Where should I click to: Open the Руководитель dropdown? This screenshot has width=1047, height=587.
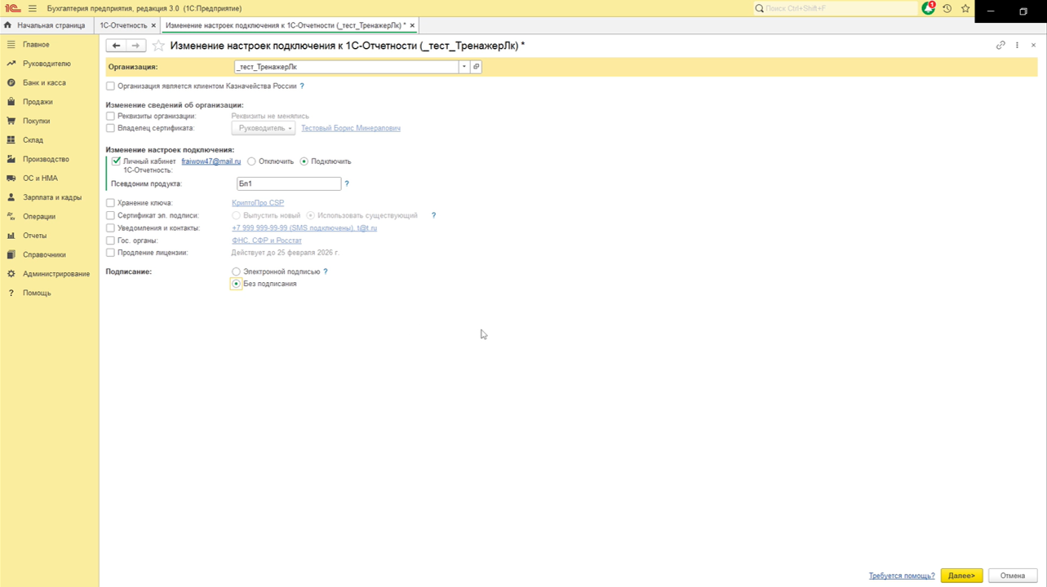pyautogui.click(x=264, y=128)
